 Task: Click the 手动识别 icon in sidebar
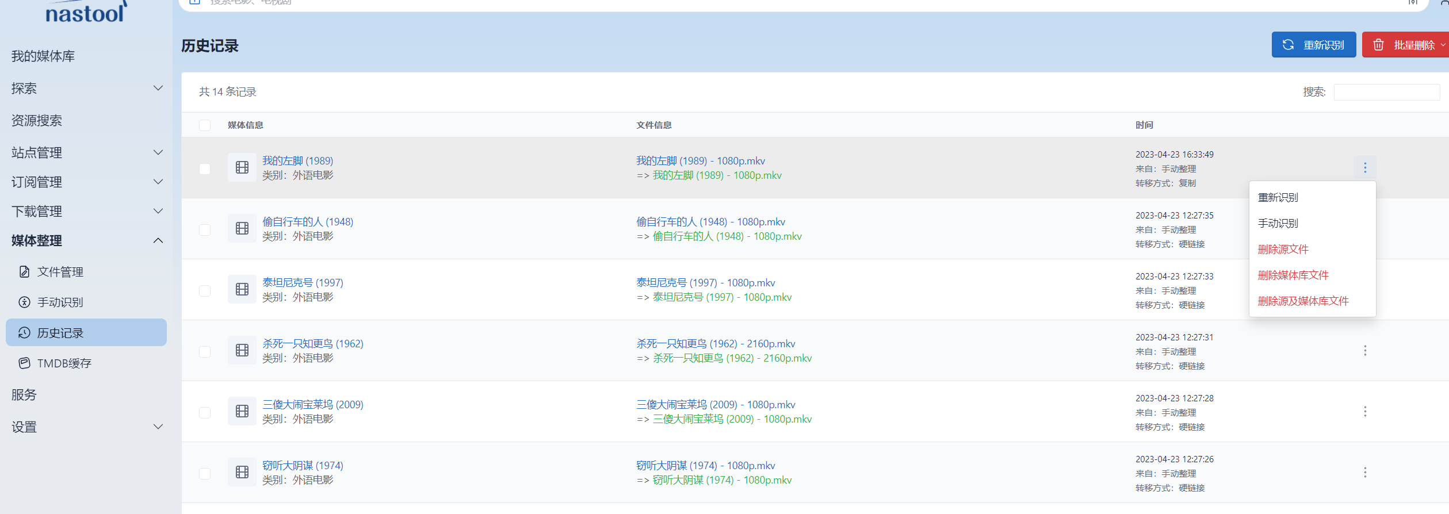point(24,302)
